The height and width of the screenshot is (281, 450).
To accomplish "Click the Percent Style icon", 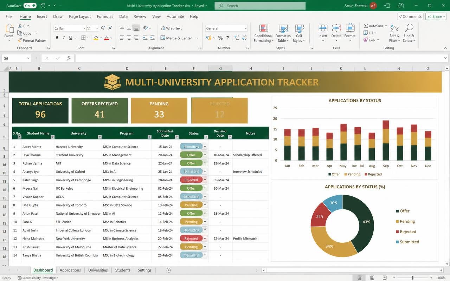I will [x=220, y=38].
